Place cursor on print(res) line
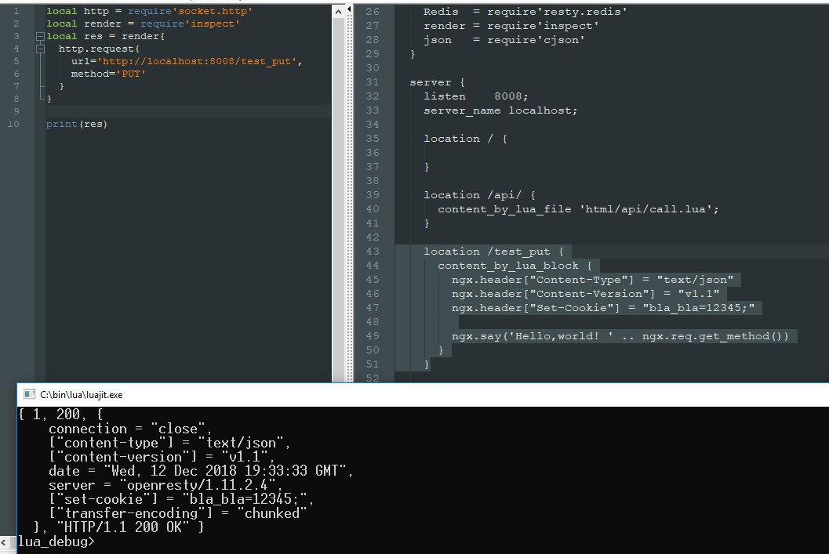This screenshot has width=829, height=554. (77, 124)
